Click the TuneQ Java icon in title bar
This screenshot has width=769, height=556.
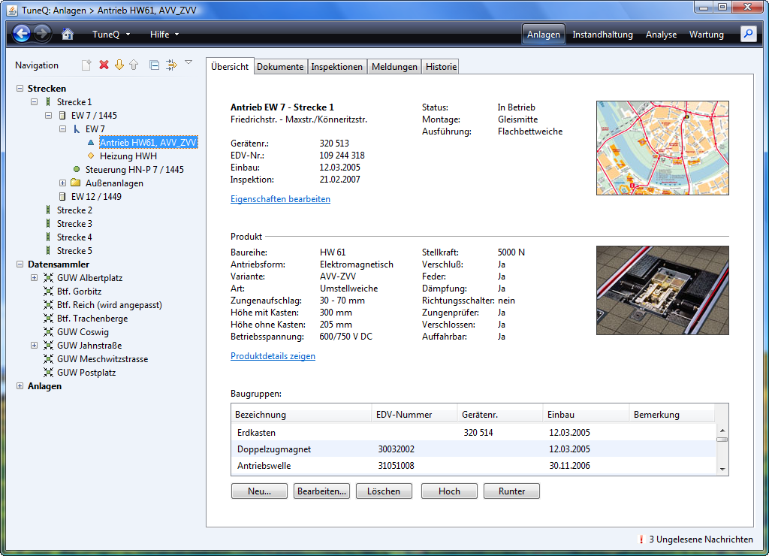12,10
